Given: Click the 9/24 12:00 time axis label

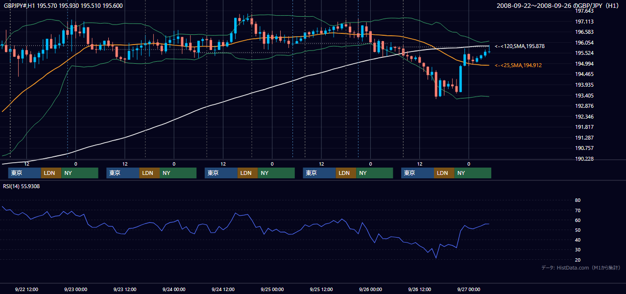Looking at the screenshot, I should click(223, 289).
